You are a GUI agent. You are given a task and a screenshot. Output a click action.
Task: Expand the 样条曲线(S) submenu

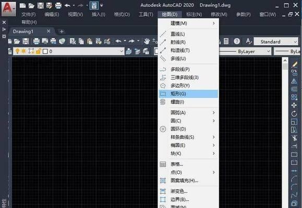[x=188, y=137]
